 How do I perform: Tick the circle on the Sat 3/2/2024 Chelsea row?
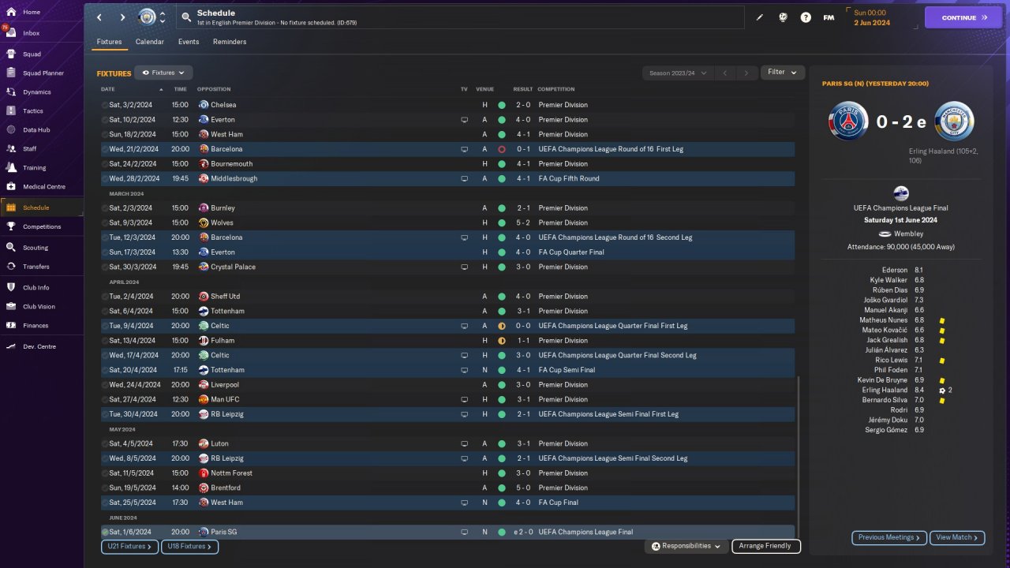[105, 105]
